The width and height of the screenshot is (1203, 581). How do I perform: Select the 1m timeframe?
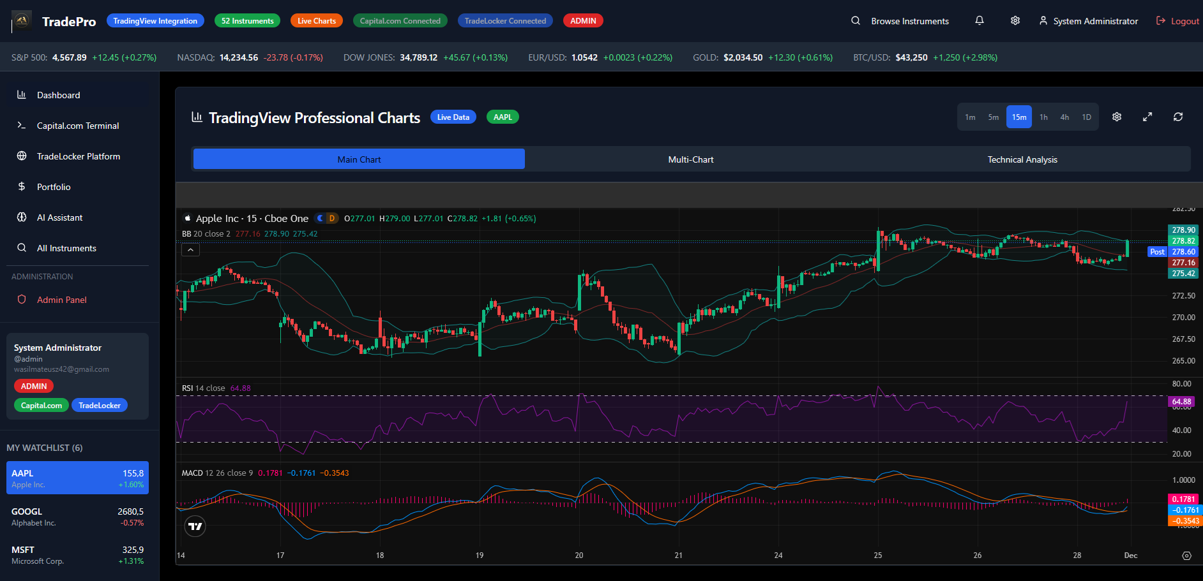click(x=970, y=117)
